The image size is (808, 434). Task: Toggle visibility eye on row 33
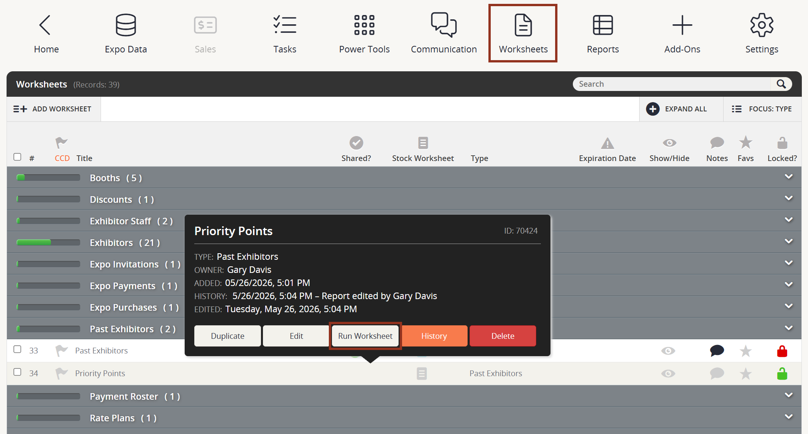tap(668, 351)
